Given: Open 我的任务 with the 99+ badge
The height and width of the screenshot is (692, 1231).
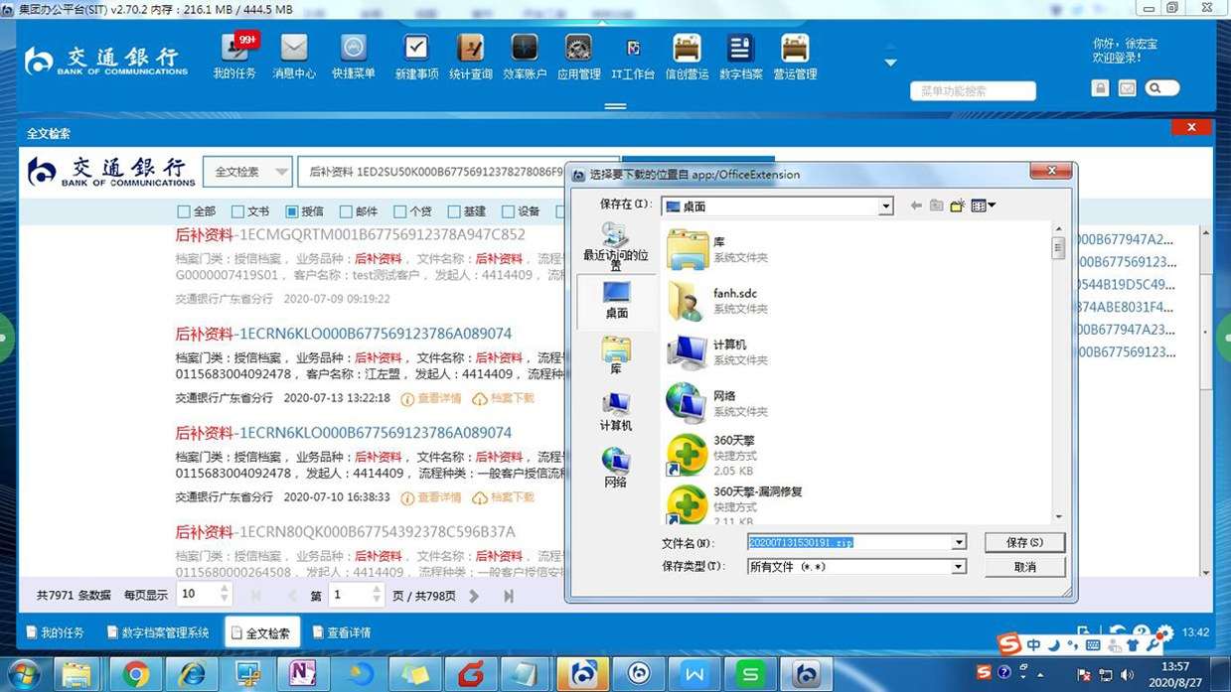Looking at the screenshot, I should [234, 55].
